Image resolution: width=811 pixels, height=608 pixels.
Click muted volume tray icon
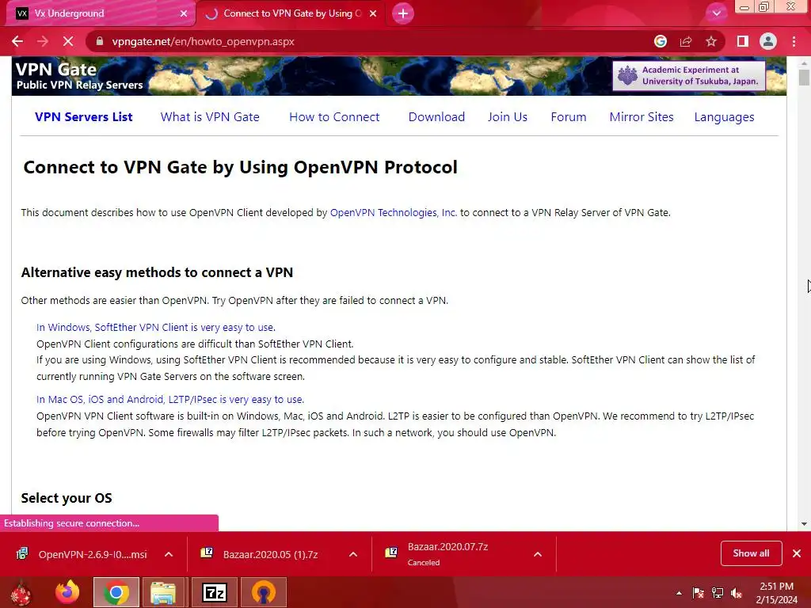point(737,593)
